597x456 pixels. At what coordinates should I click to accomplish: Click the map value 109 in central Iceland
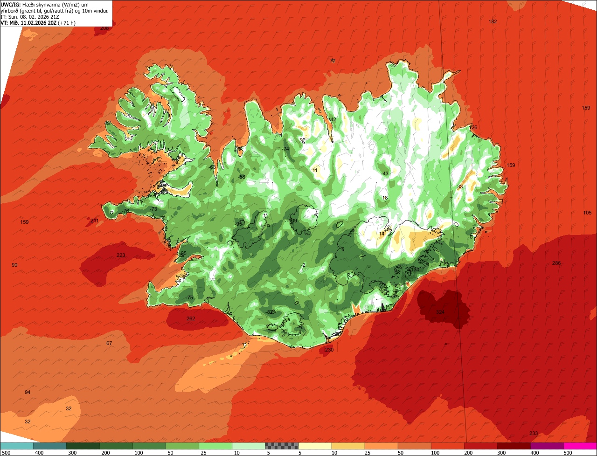click(293, 221)
